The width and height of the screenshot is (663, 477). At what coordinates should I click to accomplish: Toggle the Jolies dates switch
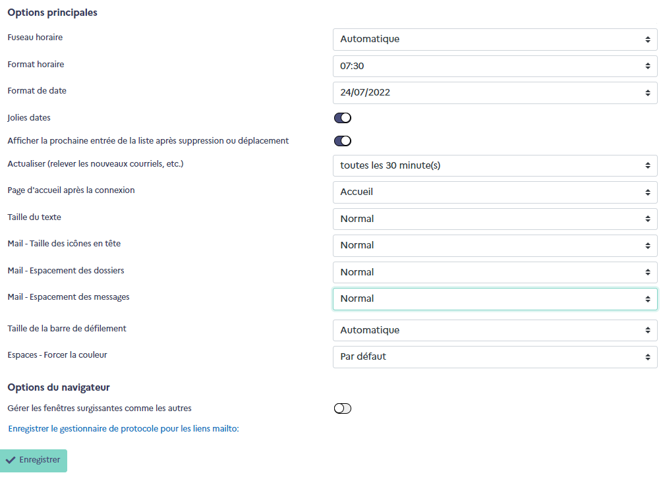click(x=343, y=118)
